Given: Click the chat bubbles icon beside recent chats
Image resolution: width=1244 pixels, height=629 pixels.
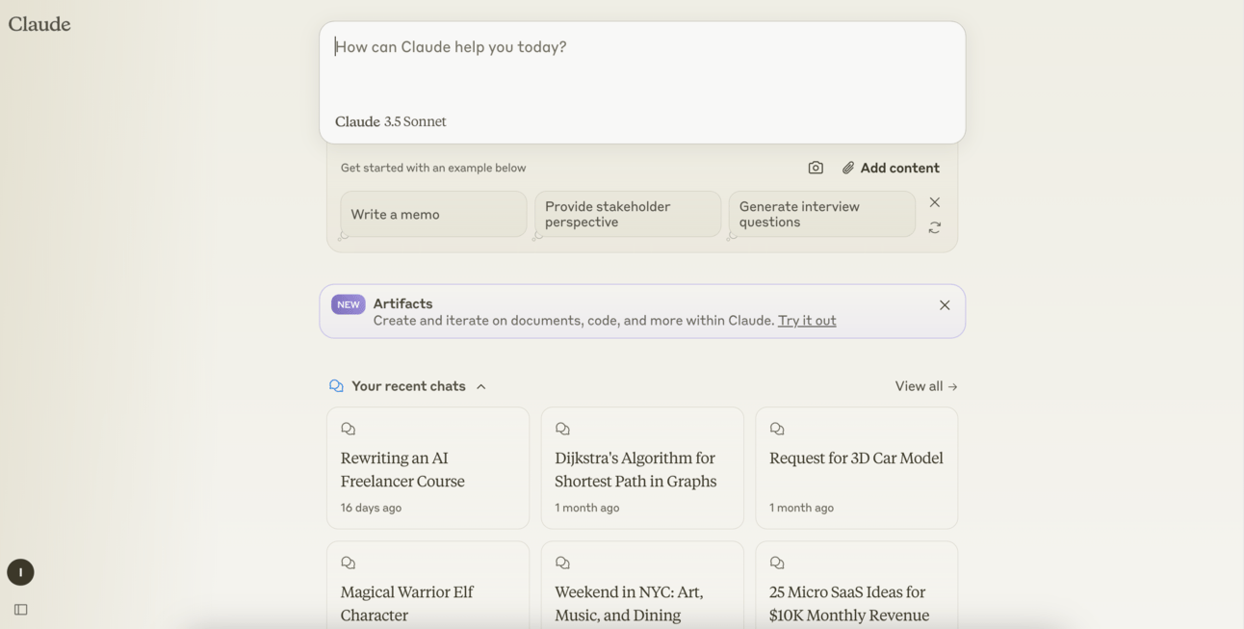Looking at the screenshot, I should pos(336,386).
